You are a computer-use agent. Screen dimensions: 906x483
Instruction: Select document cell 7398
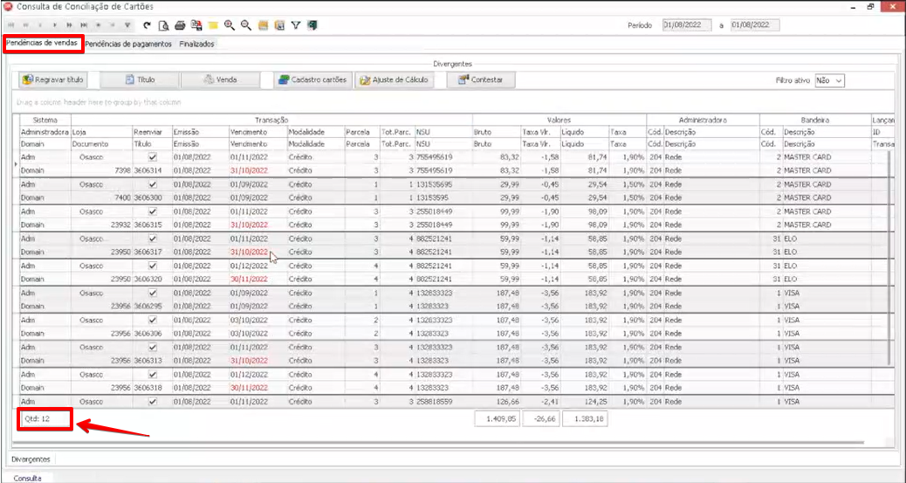click(102, 170)
